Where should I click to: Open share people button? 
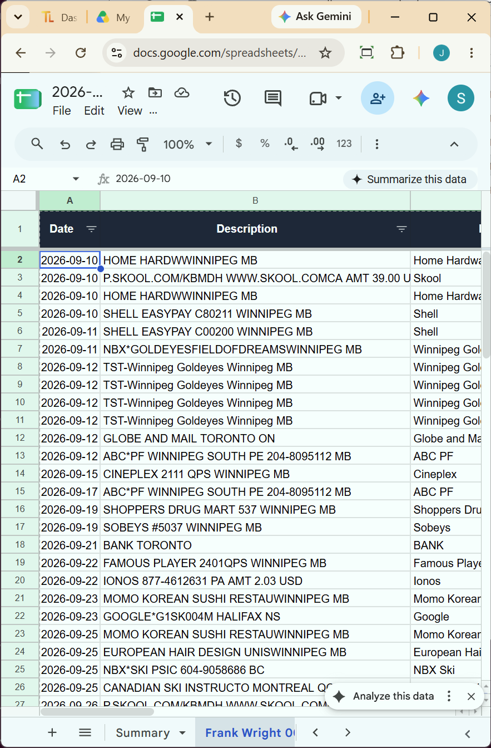[378, 99]
